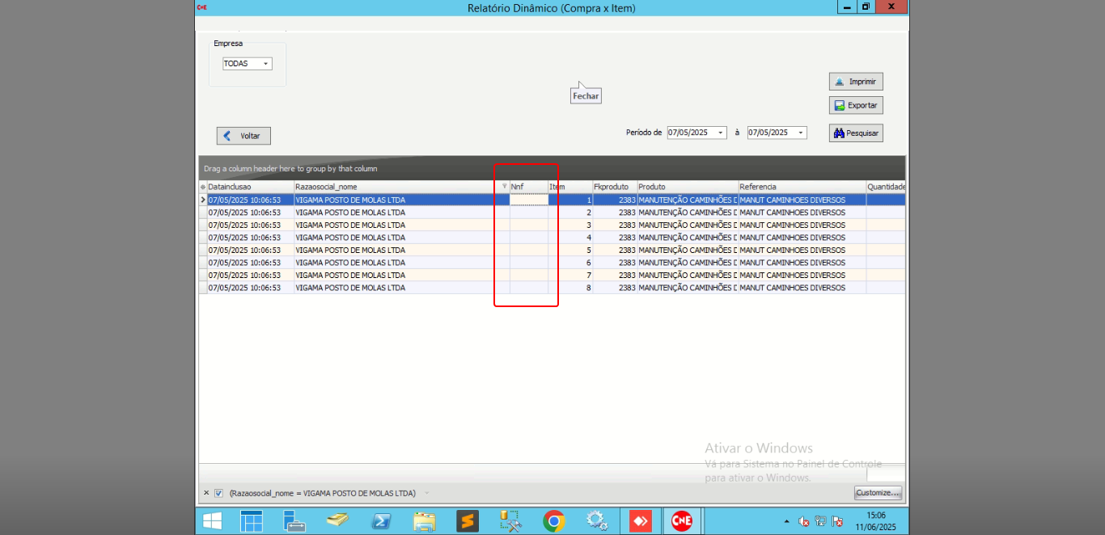This screenshot has width=1105, height=535.
Task: Remove the active filter with X
Action: pos(206,493)
